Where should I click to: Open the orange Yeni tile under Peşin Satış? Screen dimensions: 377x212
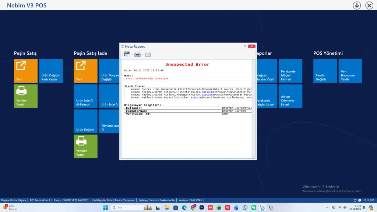26,71
